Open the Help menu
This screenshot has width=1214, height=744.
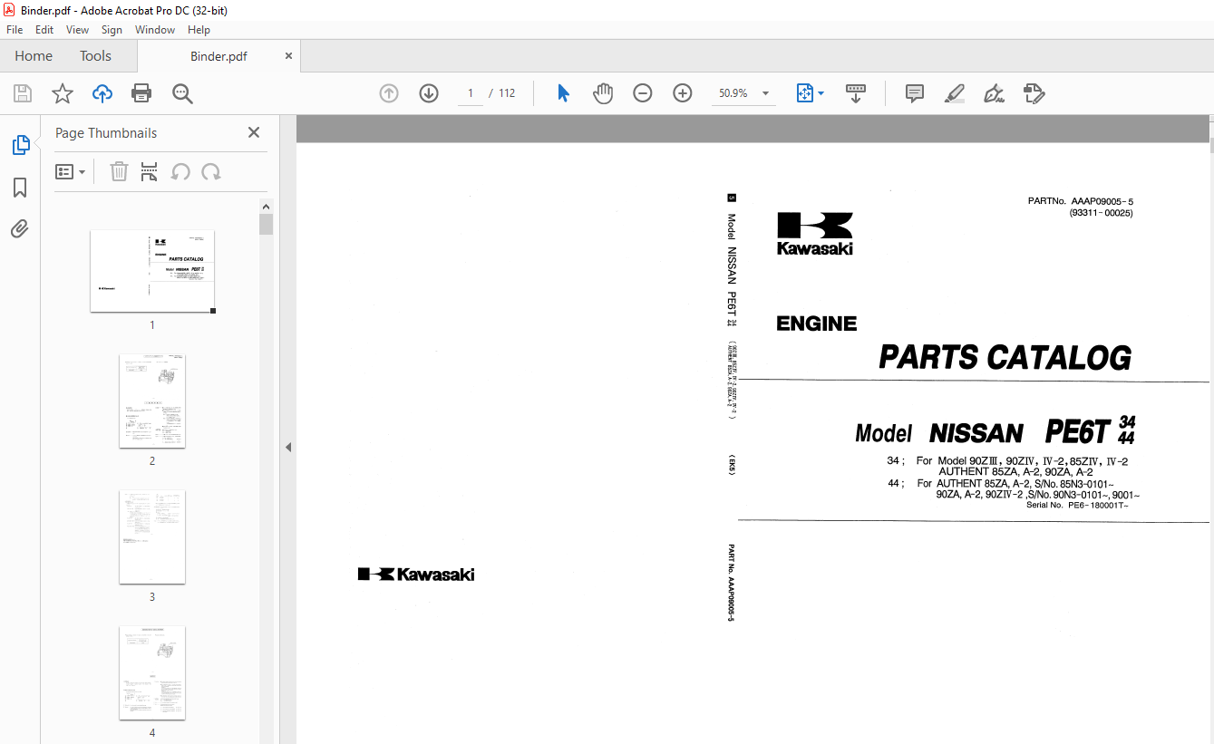pyautogui.click(x=199, y=30)
